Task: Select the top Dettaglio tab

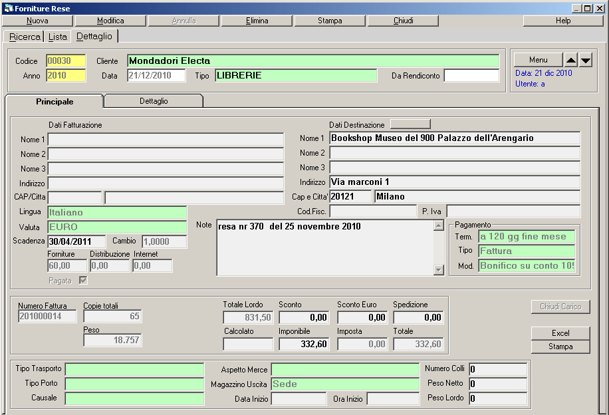Action: click(94, 36)
